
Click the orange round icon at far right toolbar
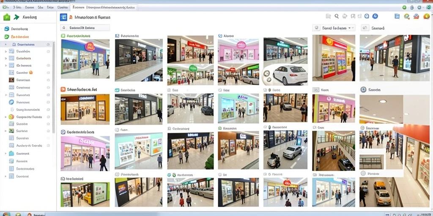426,16
